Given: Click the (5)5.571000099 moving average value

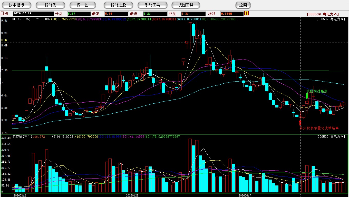Looking at the screenshot, I should click(38, 19).
